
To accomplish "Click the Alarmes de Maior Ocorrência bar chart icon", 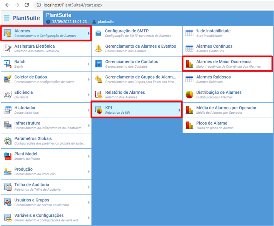I will tap(189, 64).
